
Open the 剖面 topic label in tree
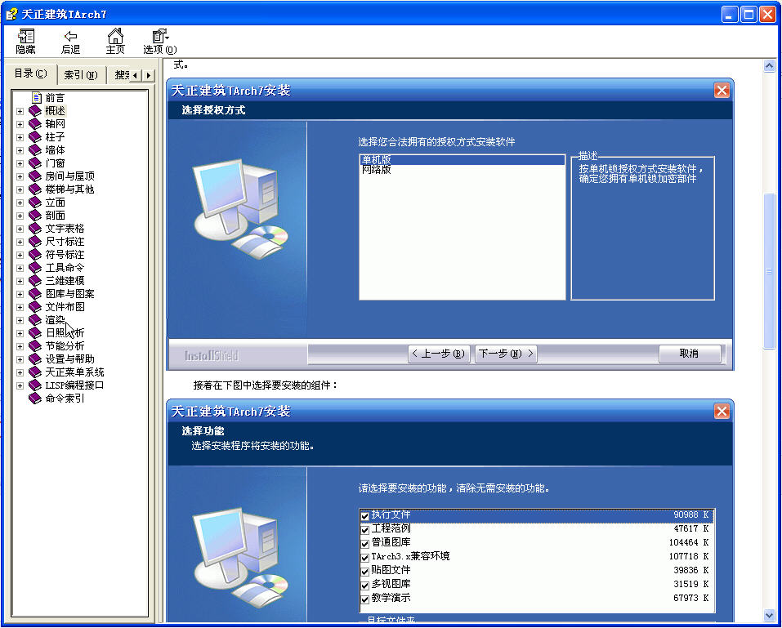[x=55, y=216]
